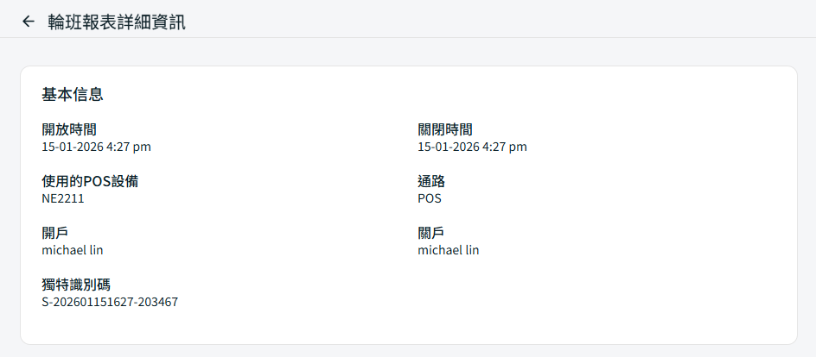Click the 使用的POS設備 label
Viewport: 816px width, 357px height.
click(90, 181)
